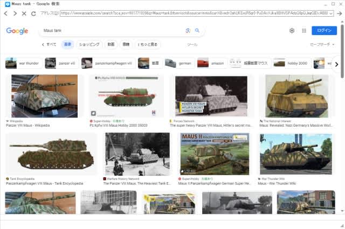Viewport: 345px width, 229px height.
Task: Open The super heavy Panzer VIII Maus link
Action: point(211,126)
